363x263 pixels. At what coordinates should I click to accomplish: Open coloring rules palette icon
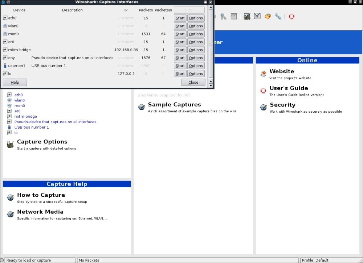click(x=268, y=16)
